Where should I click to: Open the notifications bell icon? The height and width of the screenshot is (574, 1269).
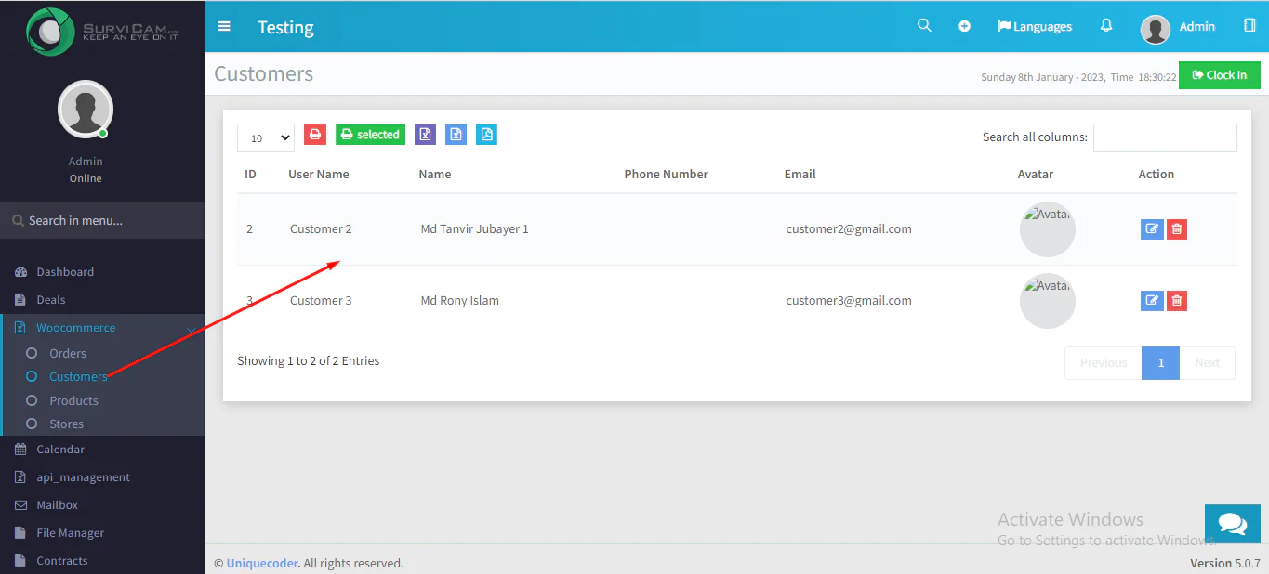(x=1106, y=25)
